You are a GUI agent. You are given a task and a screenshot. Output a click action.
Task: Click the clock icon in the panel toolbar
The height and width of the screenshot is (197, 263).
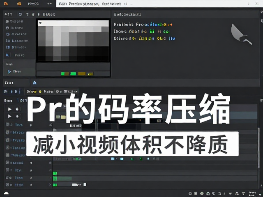20,14
